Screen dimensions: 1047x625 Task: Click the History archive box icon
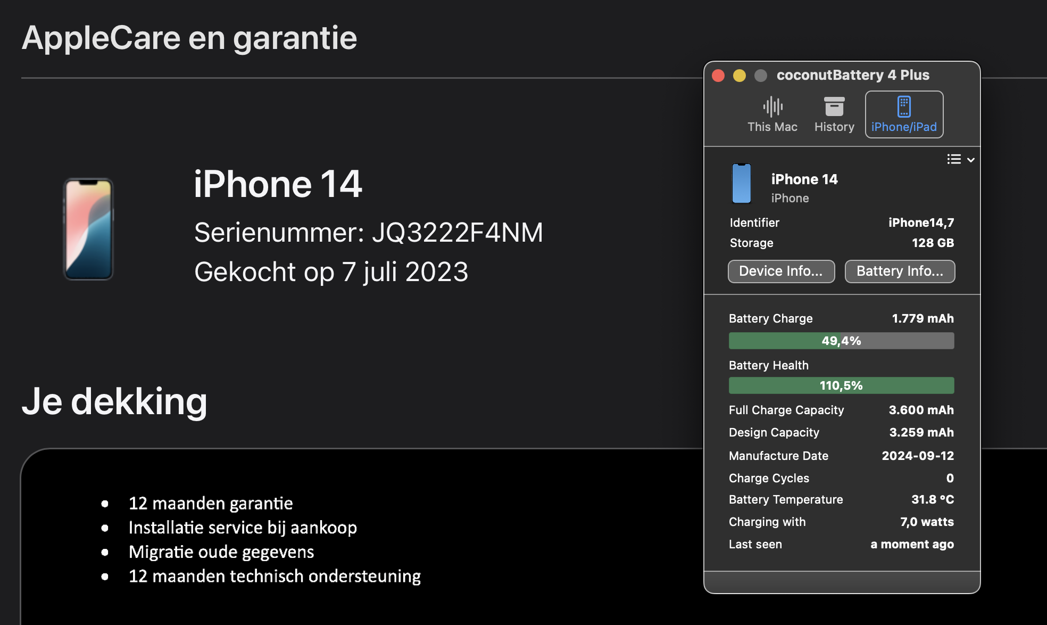pos(834,106)
